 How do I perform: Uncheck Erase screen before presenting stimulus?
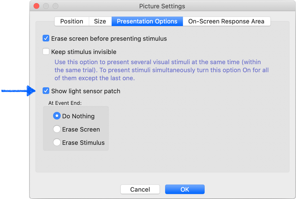click(46, 38)
